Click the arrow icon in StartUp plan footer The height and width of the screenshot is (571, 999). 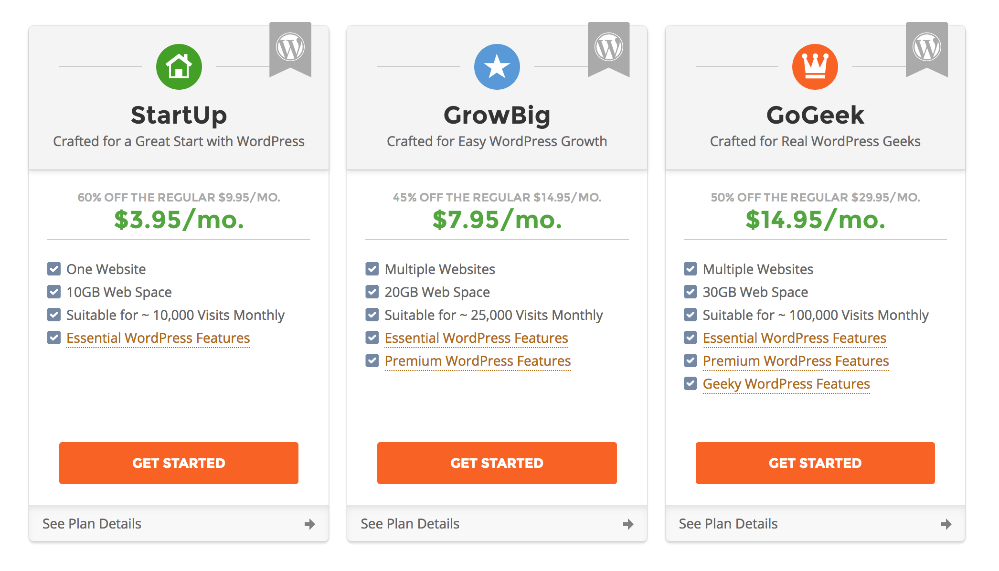point(310,524)
